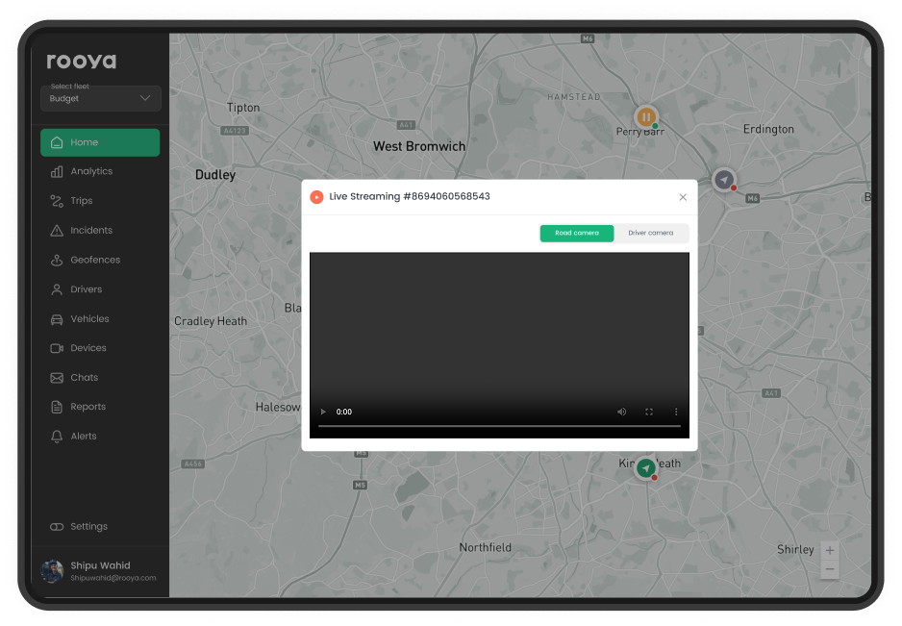Switch to Driver camera view
Viewport: 902px width, 626px height.
(651, 233)
